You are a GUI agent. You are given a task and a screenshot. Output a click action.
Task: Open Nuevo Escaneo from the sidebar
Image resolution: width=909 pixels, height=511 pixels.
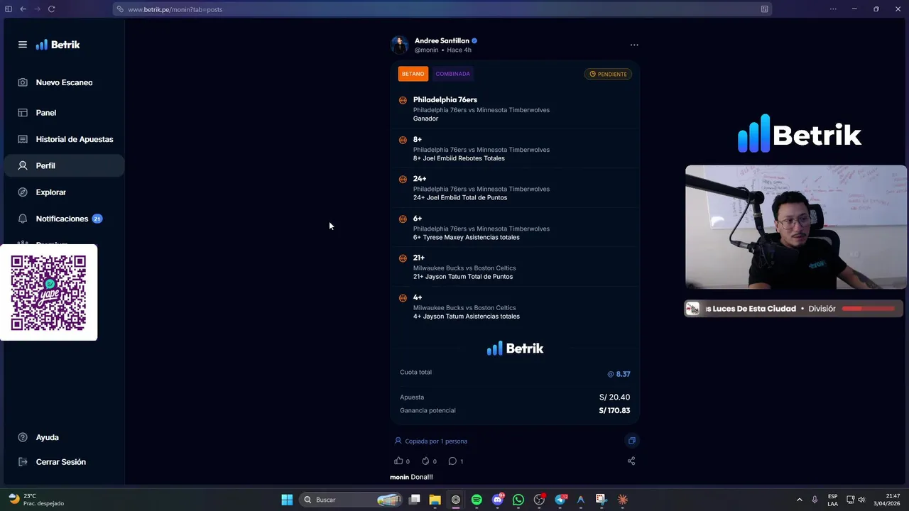(64, 82)
